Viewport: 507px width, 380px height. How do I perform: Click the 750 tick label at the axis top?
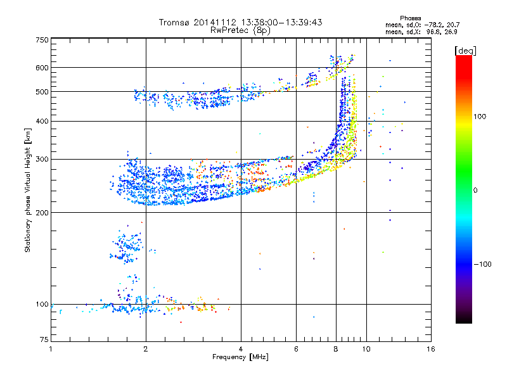click(x=42, y=40)
